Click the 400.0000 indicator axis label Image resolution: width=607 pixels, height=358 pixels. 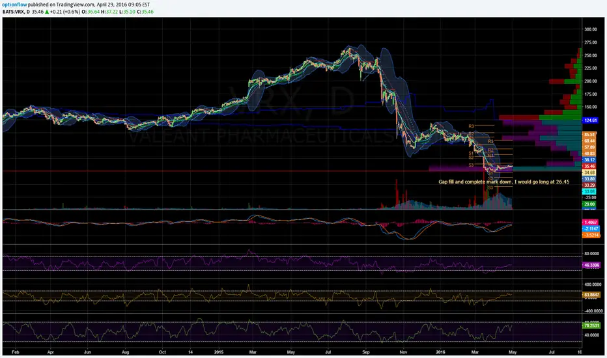[593, 285]
